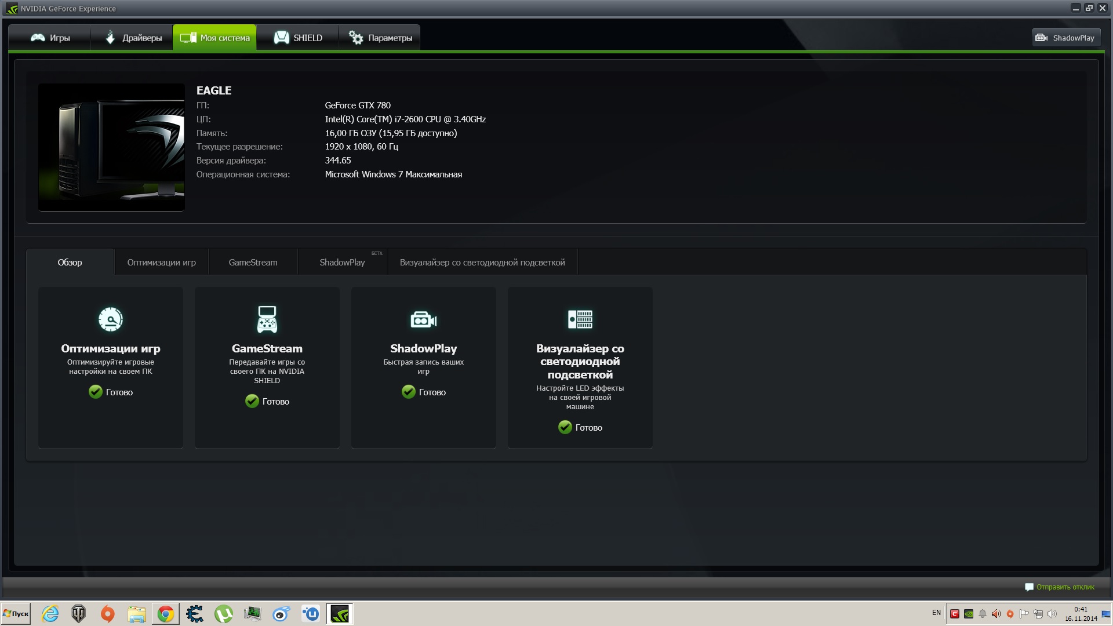The height and width of the screenshot is (626, 1113).
Task: Open Google Chrome from the taskbar
Action: tap(166, 614)
